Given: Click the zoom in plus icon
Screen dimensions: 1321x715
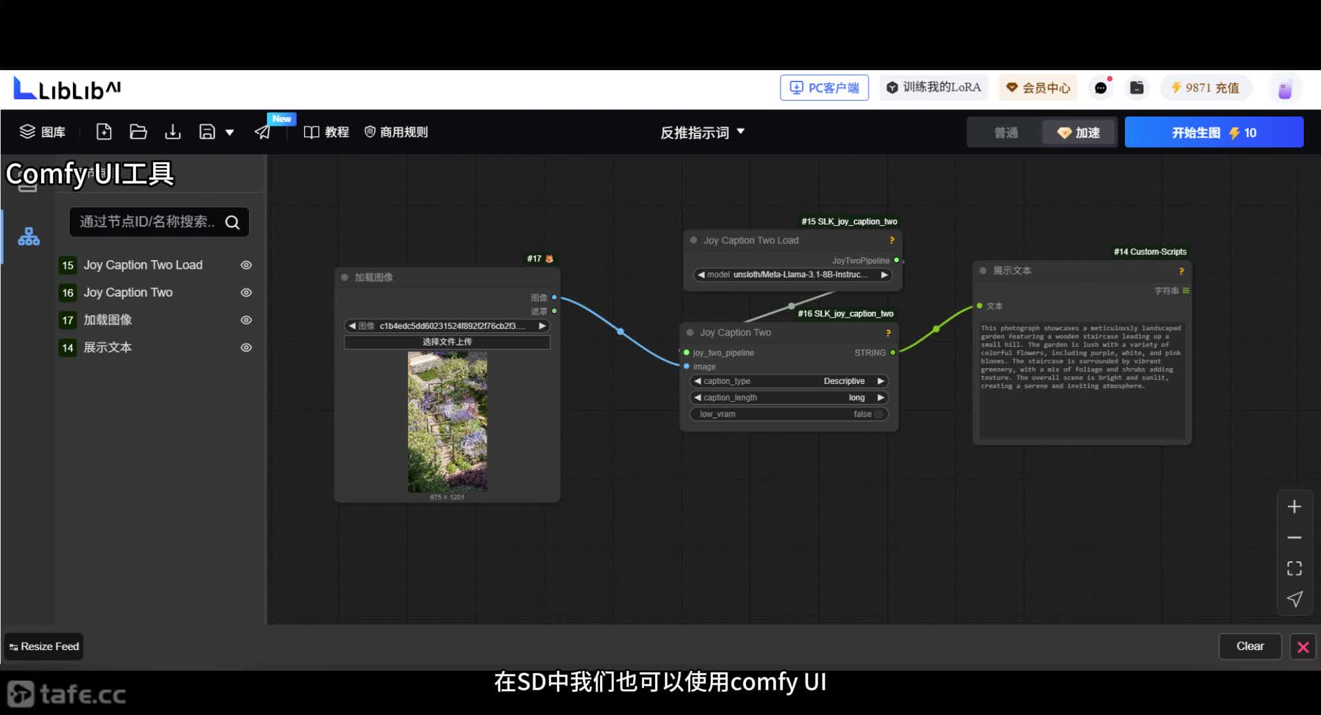Looking at the screenshot, I should point(1294,507).
